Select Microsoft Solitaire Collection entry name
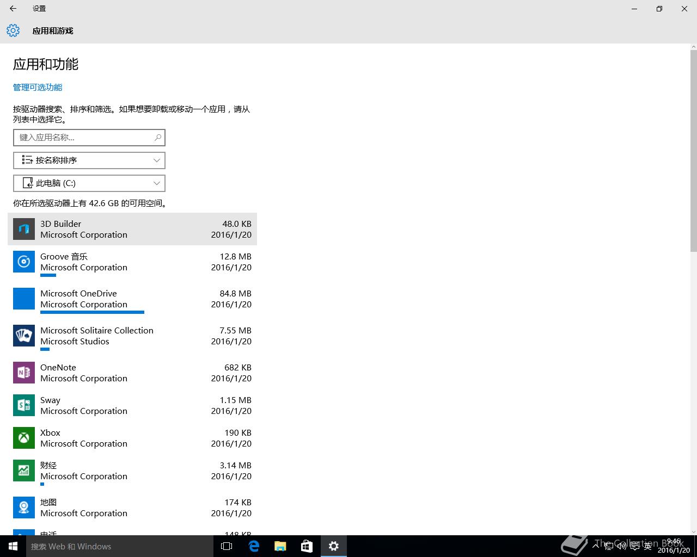Viewport: 697px width, 557px height. 97,330
